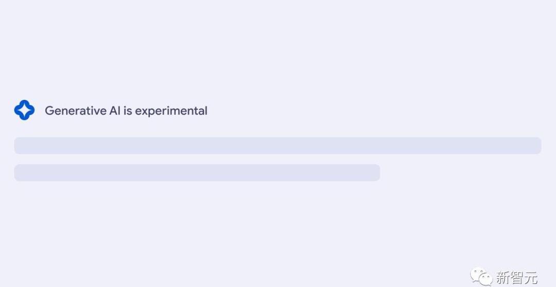
Task: Select the "Generative AI is experimental" label
Action: coord(126,111)
